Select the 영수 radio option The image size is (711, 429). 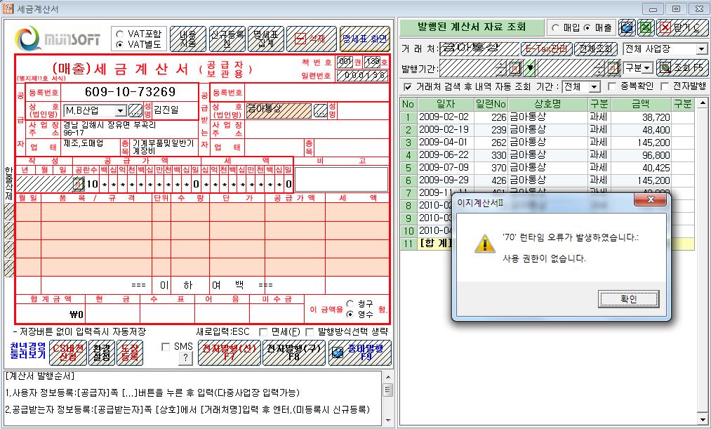click(350, 314)
